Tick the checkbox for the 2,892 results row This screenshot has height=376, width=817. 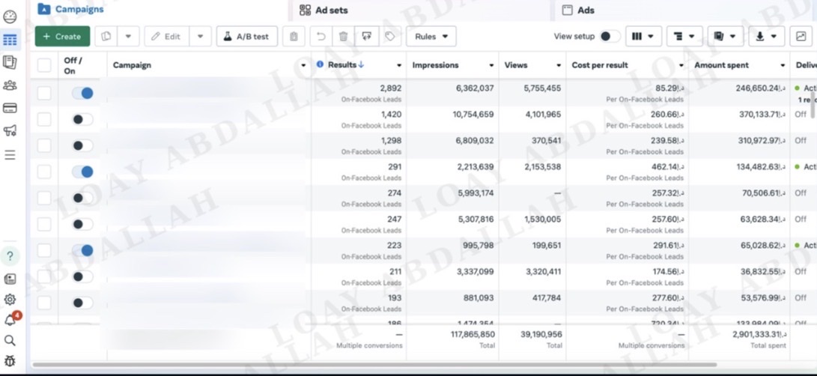[x=44, y=94]
